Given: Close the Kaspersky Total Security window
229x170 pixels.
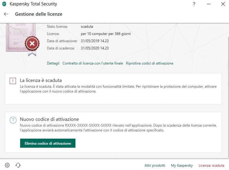Looking at the screenshot, I should (x=223, y=4).
